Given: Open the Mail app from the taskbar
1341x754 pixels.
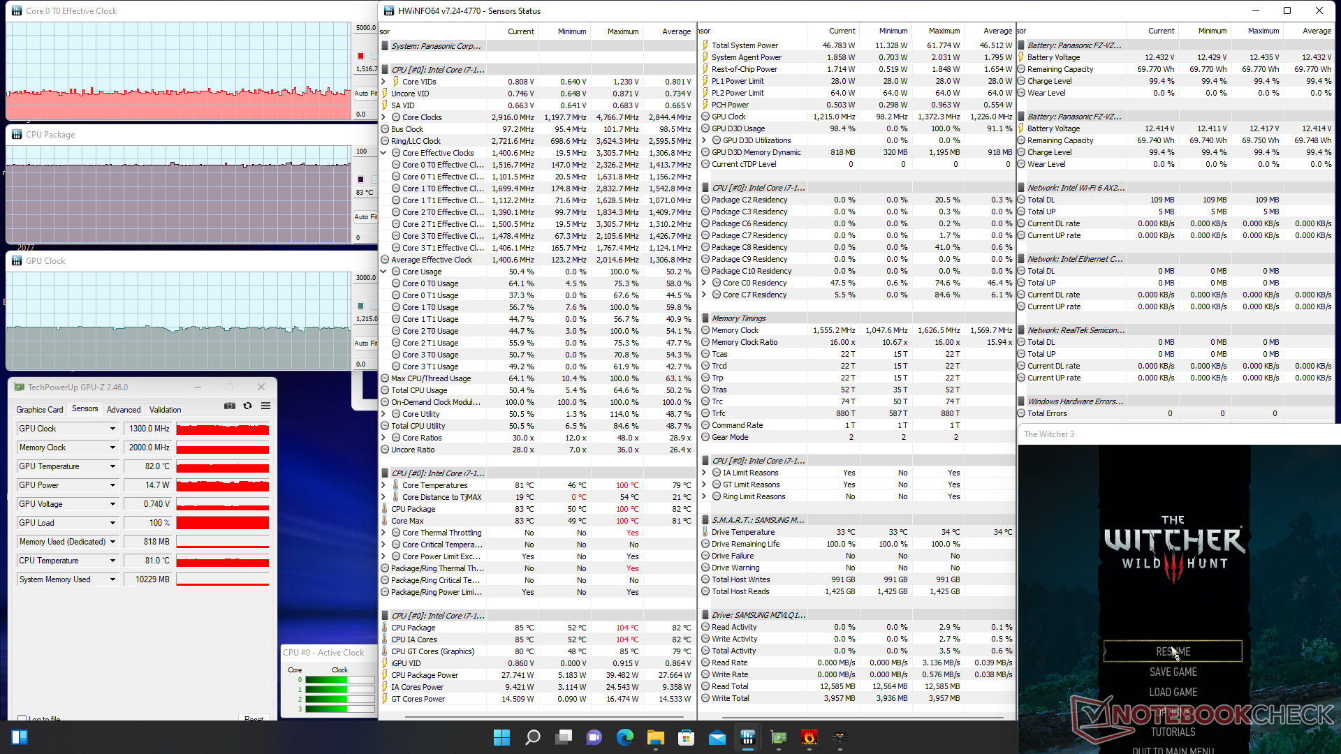Looking at the screenshot, I should click(x=717, y=737).
